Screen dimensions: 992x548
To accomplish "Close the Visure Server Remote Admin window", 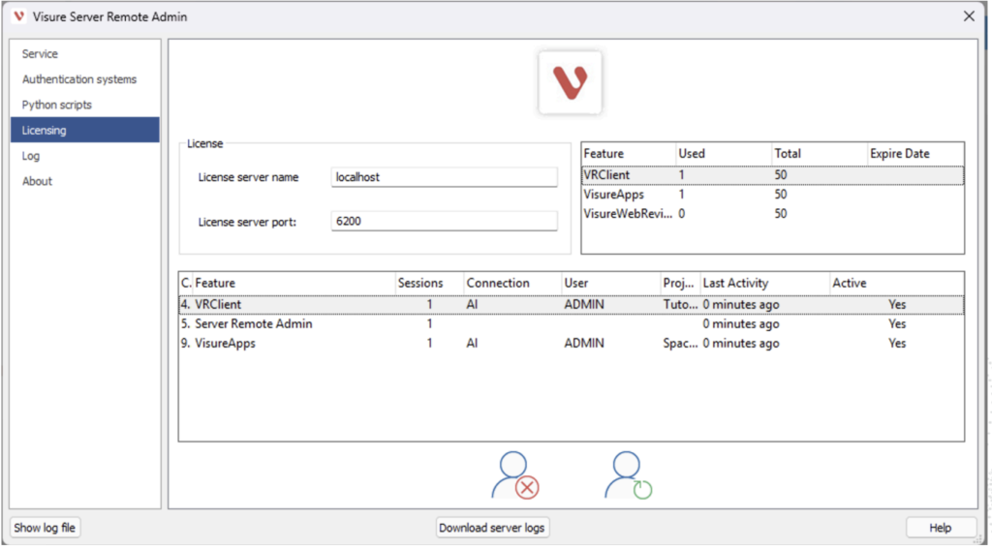I will pos(969,16).
